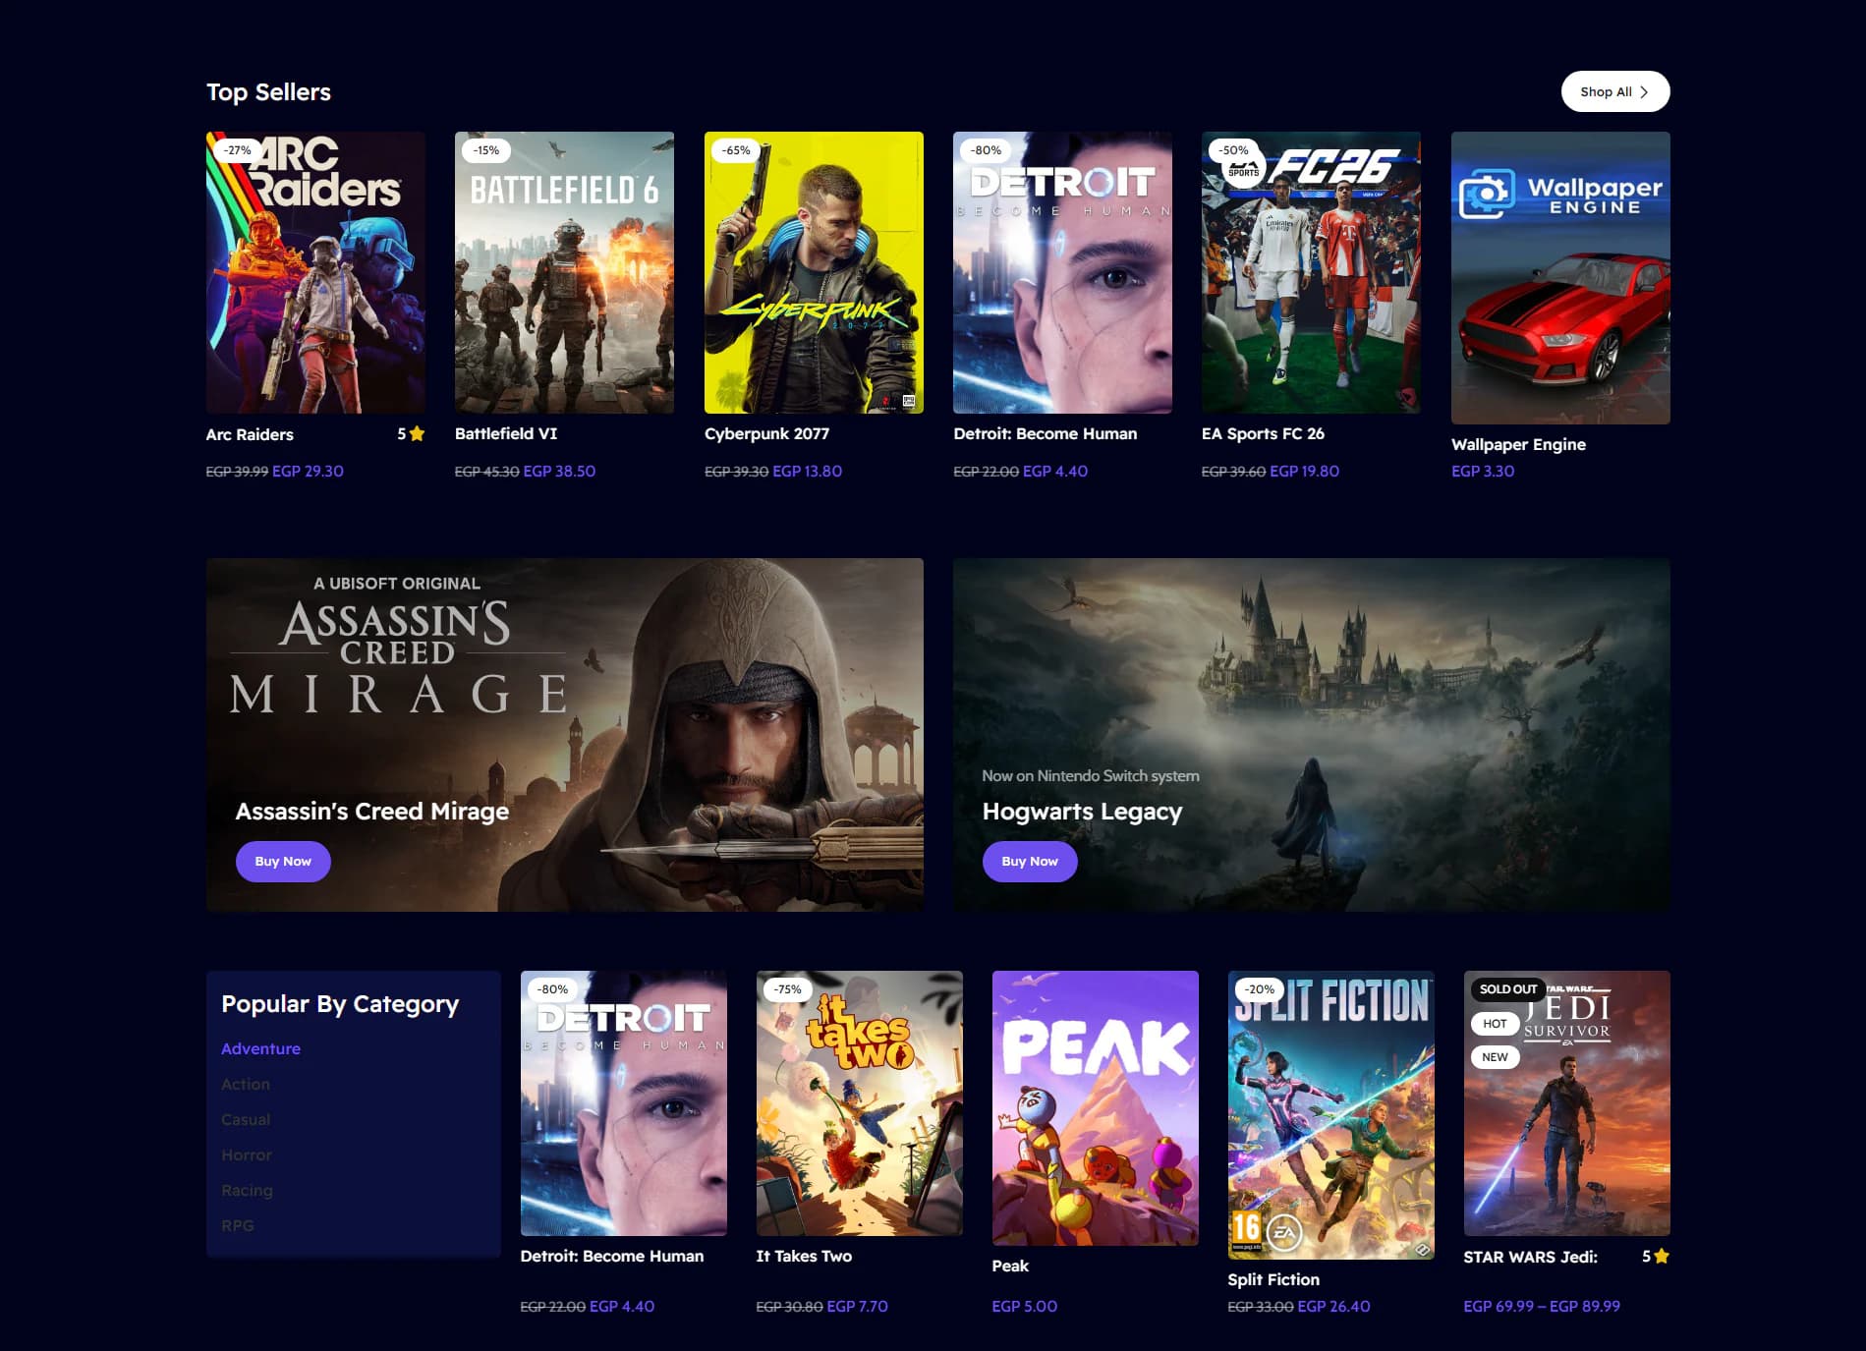The height and width of the screenshot is (1351, 1866).
Task: Click the -15% badge on Battlefield 6
Action: (x=485, y=150)
